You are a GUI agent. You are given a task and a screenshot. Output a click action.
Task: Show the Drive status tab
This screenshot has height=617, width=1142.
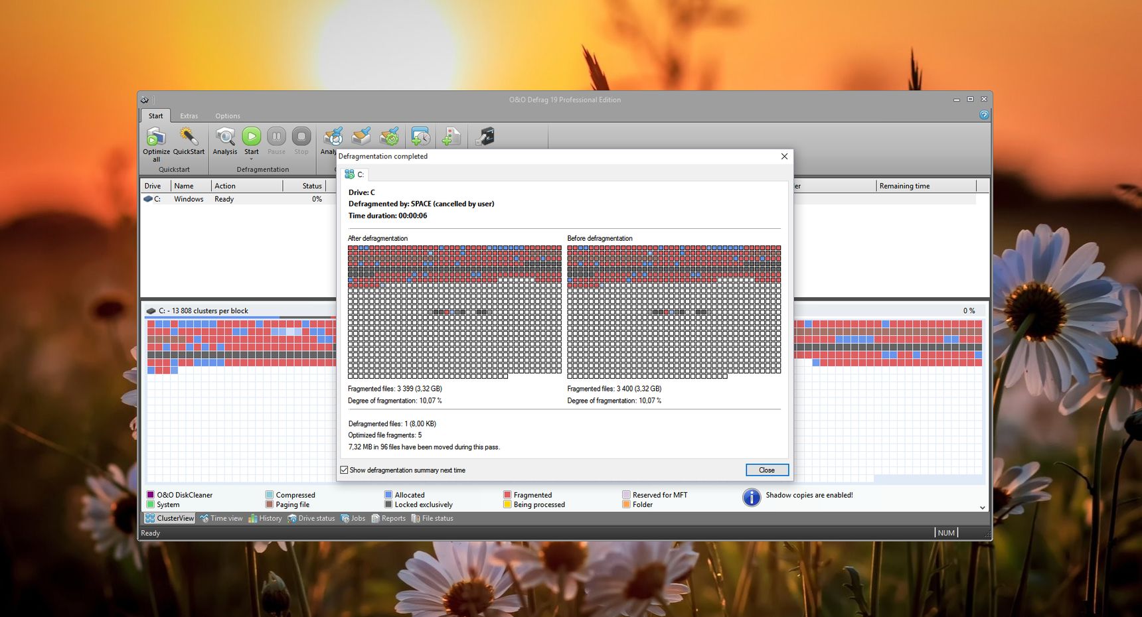(x=311, y=518)
